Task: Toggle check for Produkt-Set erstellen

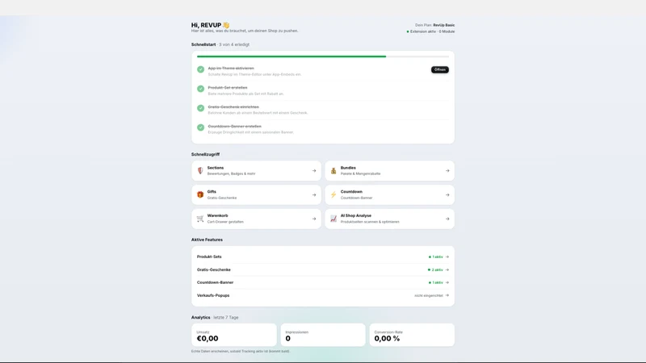Action: point(200,89)
